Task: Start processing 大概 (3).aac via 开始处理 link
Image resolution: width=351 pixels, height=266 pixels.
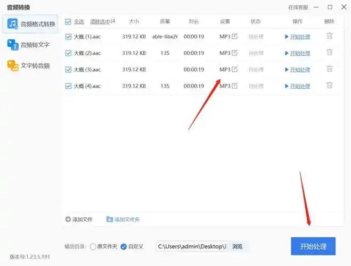Action: point(300,70)
